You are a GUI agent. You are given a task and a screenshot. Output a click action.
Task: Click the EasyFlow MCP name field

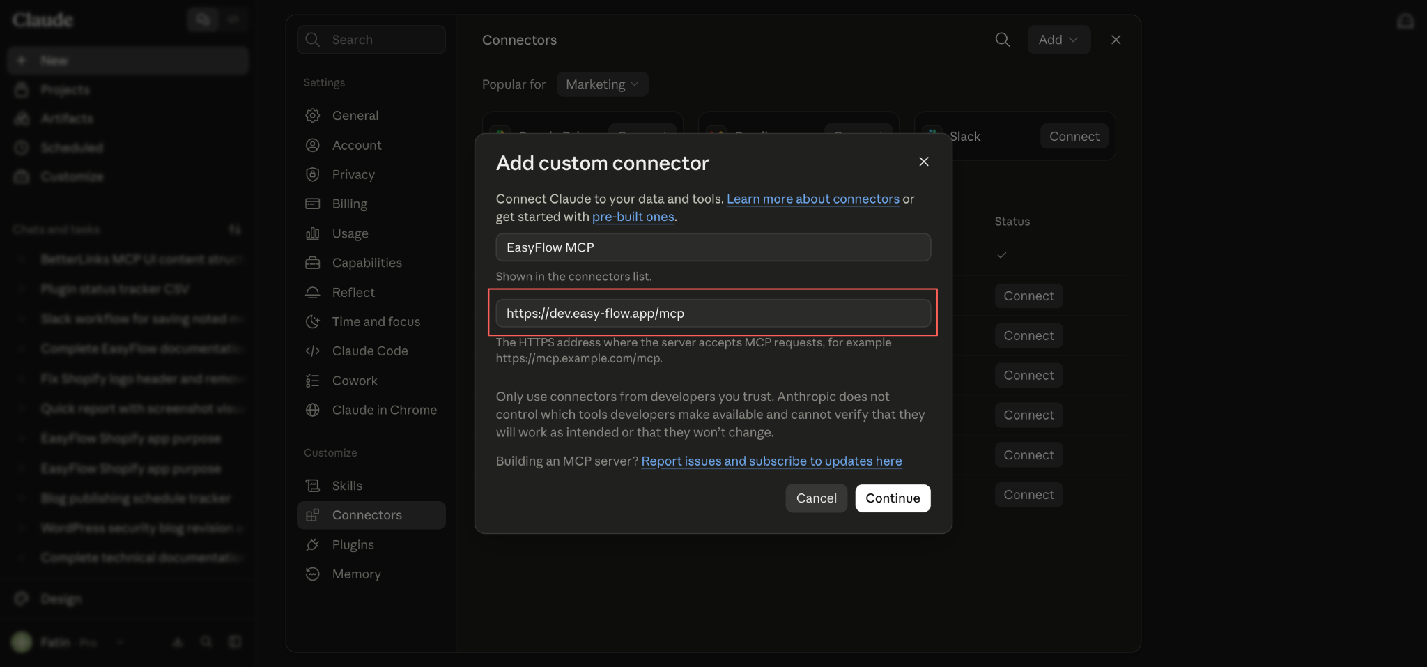coord(713,247)
